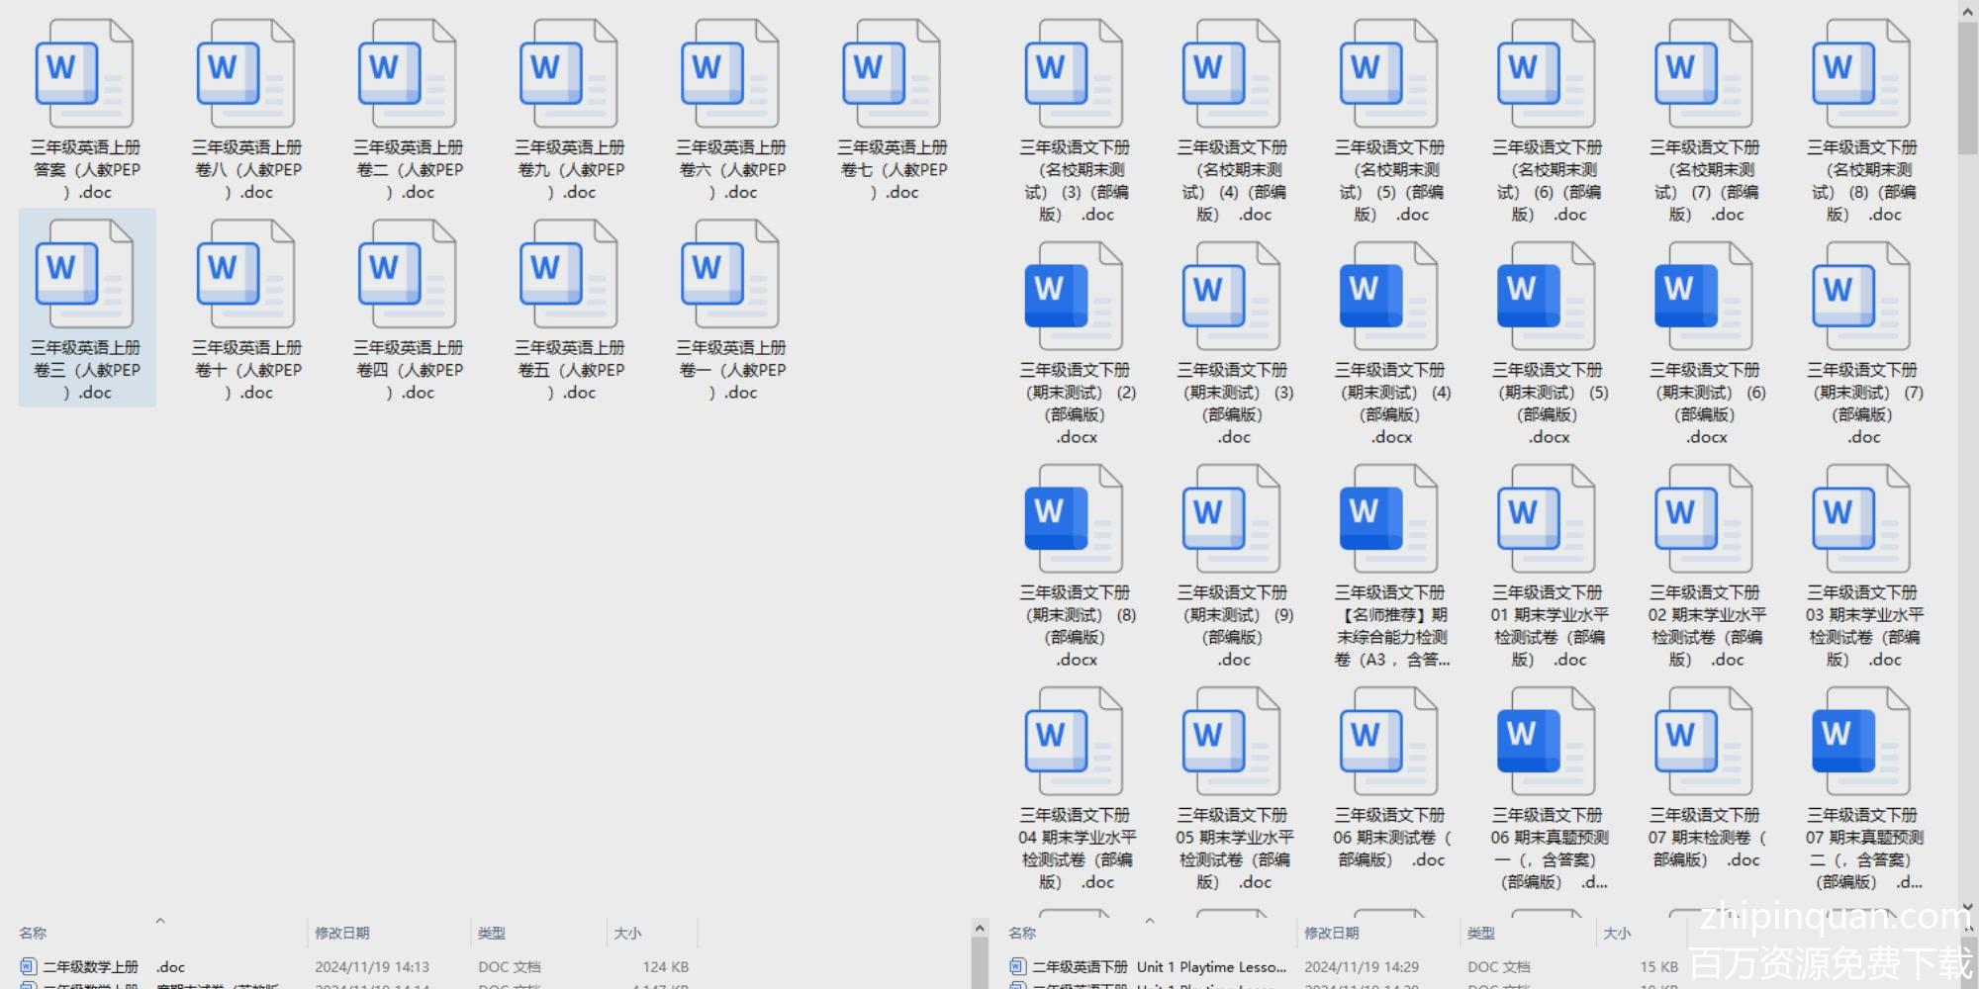1979x989 pixels.
Task: Click the file name 07 期末真题预测二
Action: coord(1864,849)
